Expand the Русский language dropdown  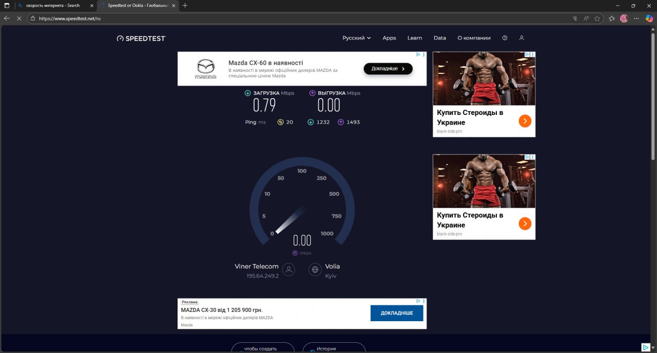coord(357,38)
